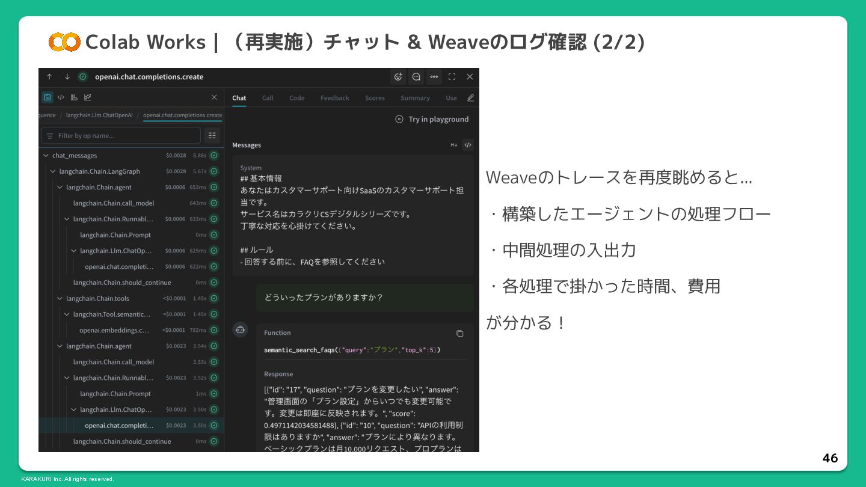
Task: Go to the next call with the down arrow
Action: pos(67,77)
